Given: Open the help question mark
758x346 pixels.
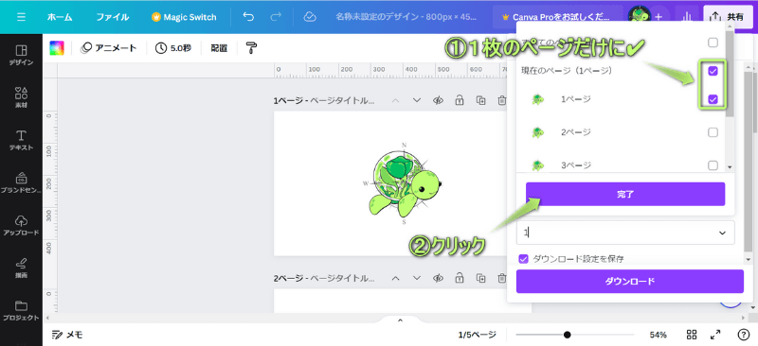Looking at the screenshot, I should (x=744, y=335).
